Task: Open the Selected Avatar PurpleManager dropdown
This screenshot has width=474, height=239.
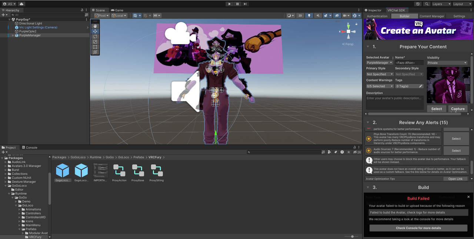Action: tap(379, 63)
